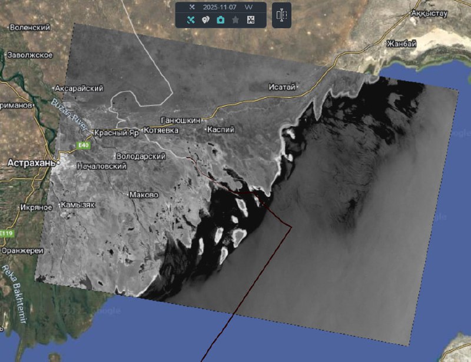Click the E119 road marker badge

point(6,233)
